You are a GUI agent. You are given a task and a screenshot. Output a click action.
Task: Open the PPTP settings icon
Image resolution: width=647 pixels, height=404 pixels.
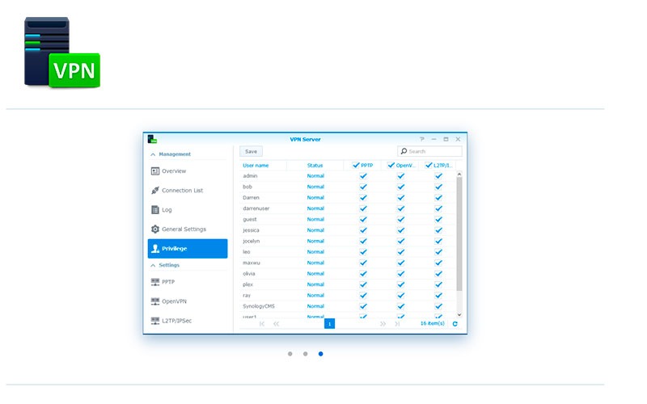[155, 282]
